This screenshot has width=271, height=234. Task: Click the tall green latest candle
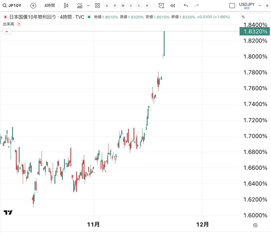click(x=164, y=44)
